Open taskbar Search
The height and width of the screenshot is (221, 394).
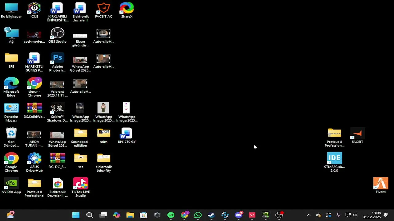(89, 215)
